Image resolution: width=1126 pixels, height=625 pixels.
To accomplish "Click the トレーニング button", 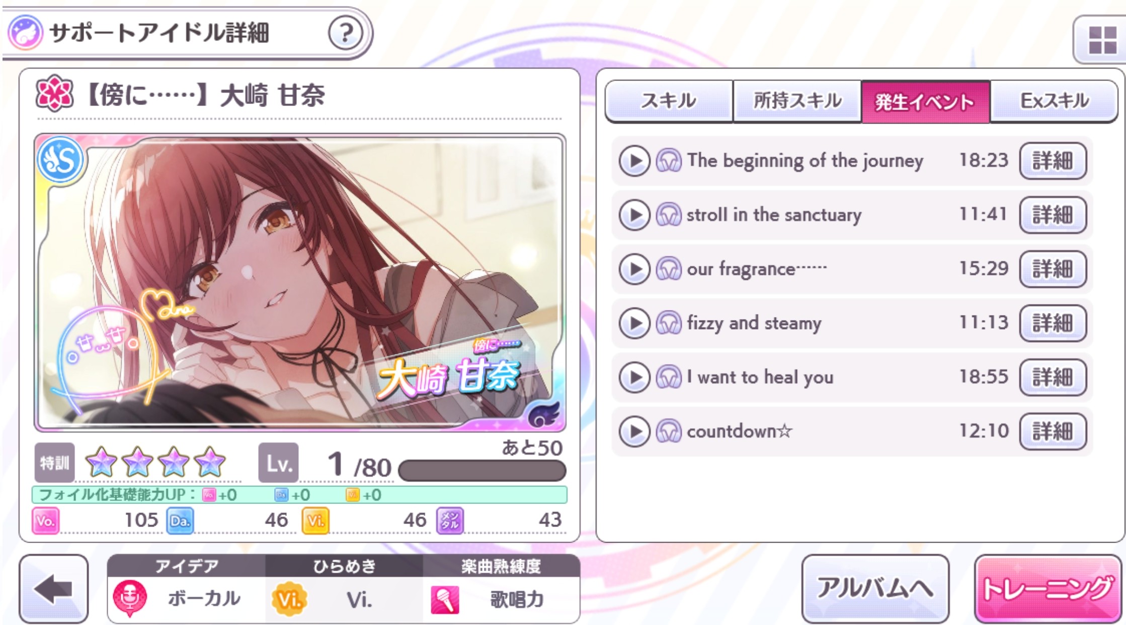I will tap(1049, 588).
